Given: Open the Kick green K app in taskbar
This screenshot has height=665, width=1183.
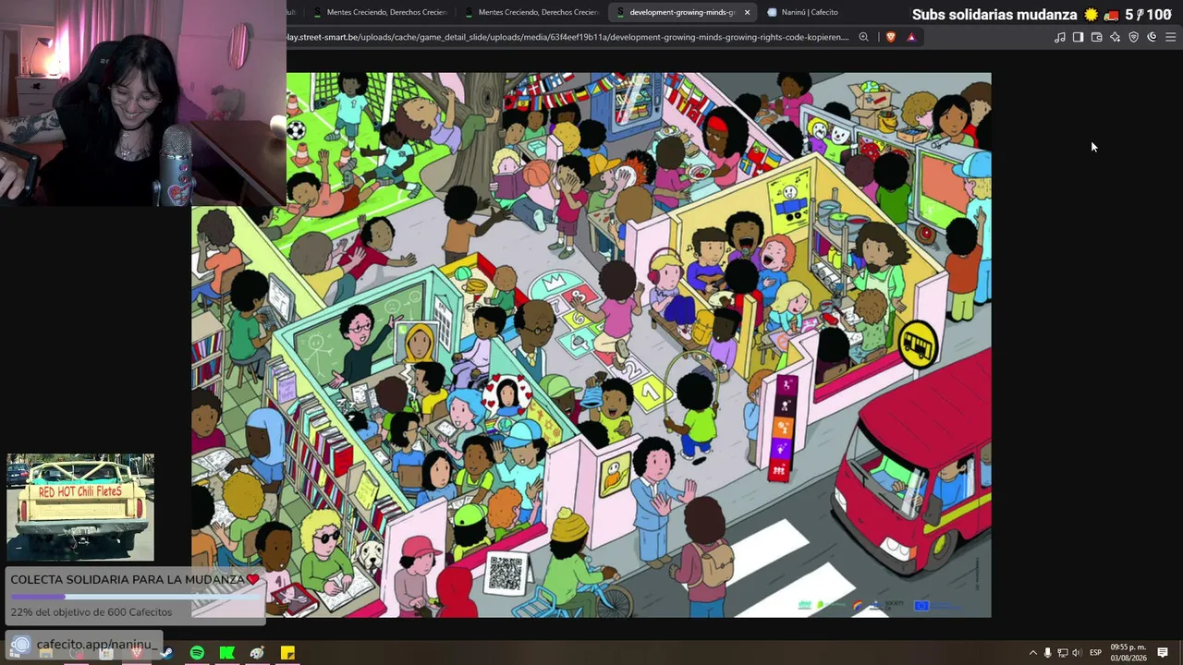Looking at the screenshot, I should pyautogui.click(x=226, y=653).
